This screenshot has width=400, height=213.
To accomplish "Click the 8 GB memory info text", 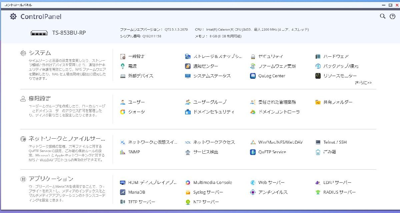I will pyautogui.click(x=225, y=36).
